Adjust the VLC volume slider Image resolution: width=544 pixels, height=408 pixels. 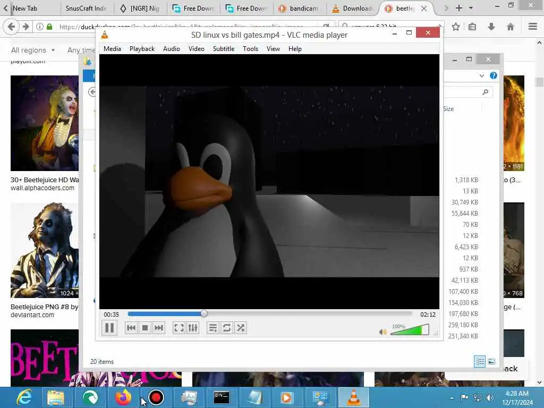tap(410, 329)
